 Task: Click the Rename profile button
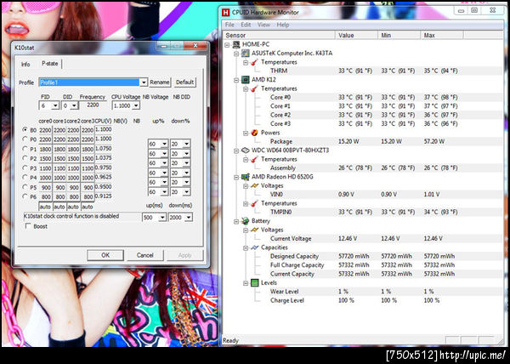pos(160,82)
